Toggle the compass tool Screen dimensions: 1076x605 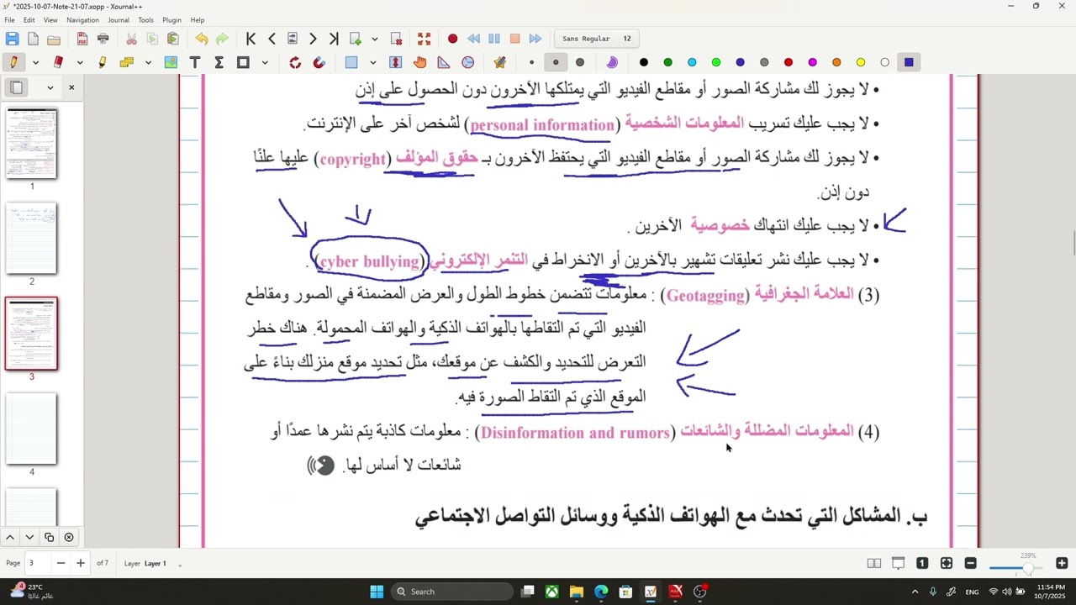[468, 62]
